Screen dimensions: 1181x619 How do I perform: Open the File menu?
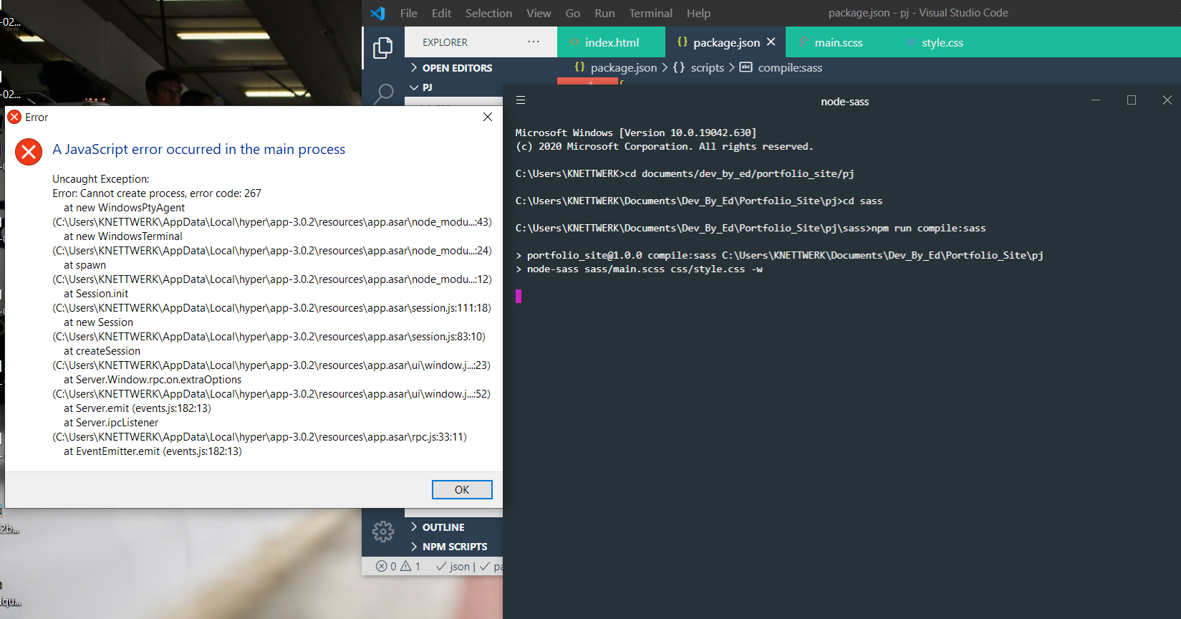(409, 13)
